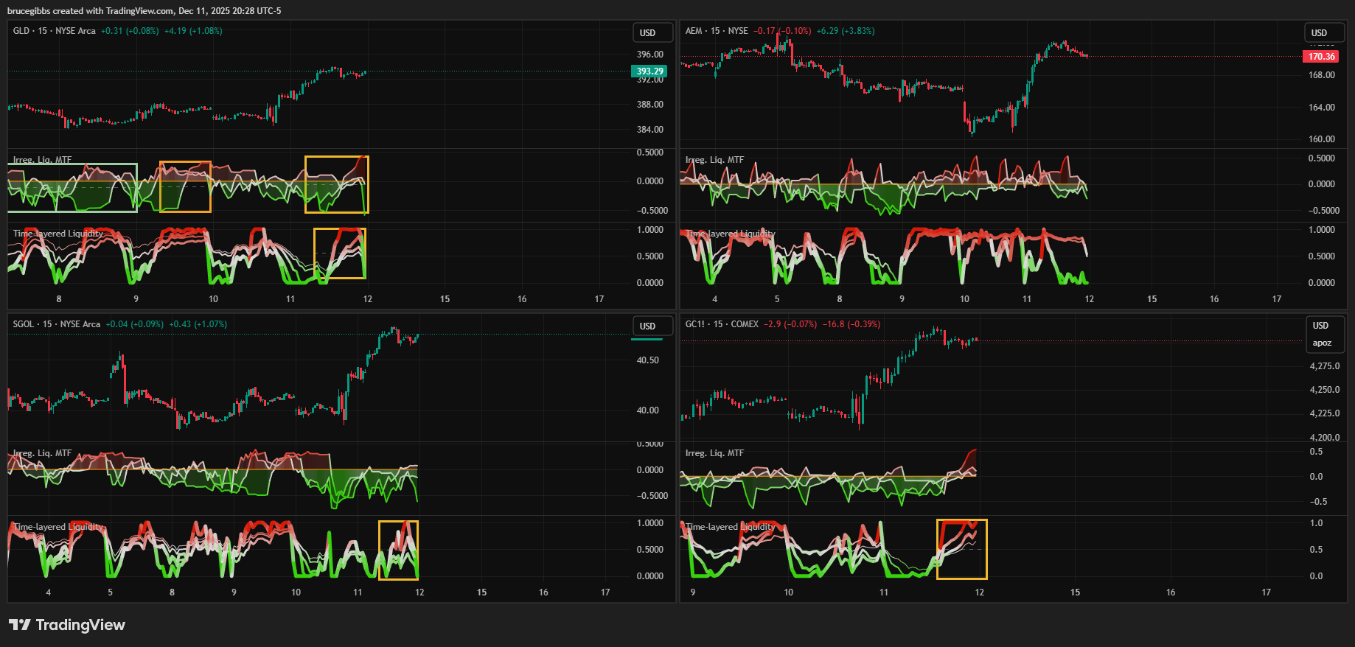Open the USD currency selector on GLD chart

pyautogui.click(x=652, y=32)
